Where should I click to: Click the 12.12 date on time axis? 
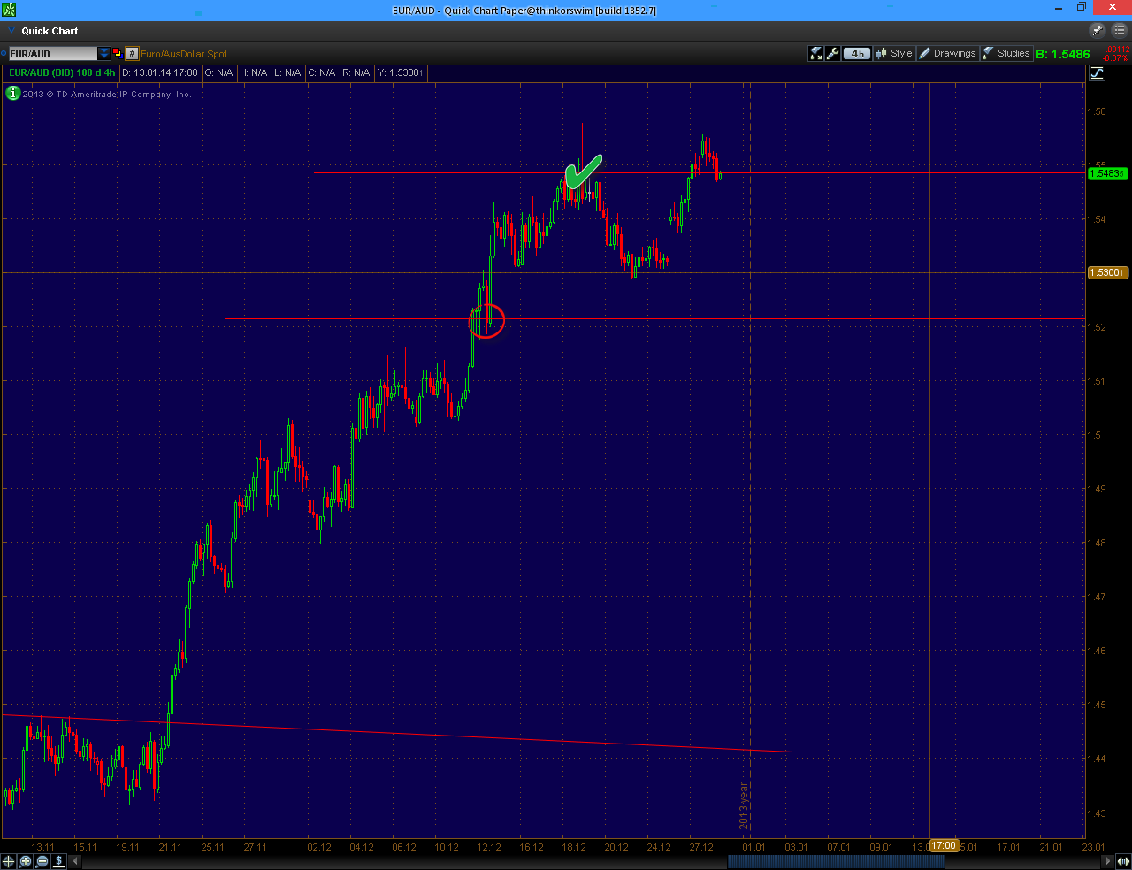point(488,847)
